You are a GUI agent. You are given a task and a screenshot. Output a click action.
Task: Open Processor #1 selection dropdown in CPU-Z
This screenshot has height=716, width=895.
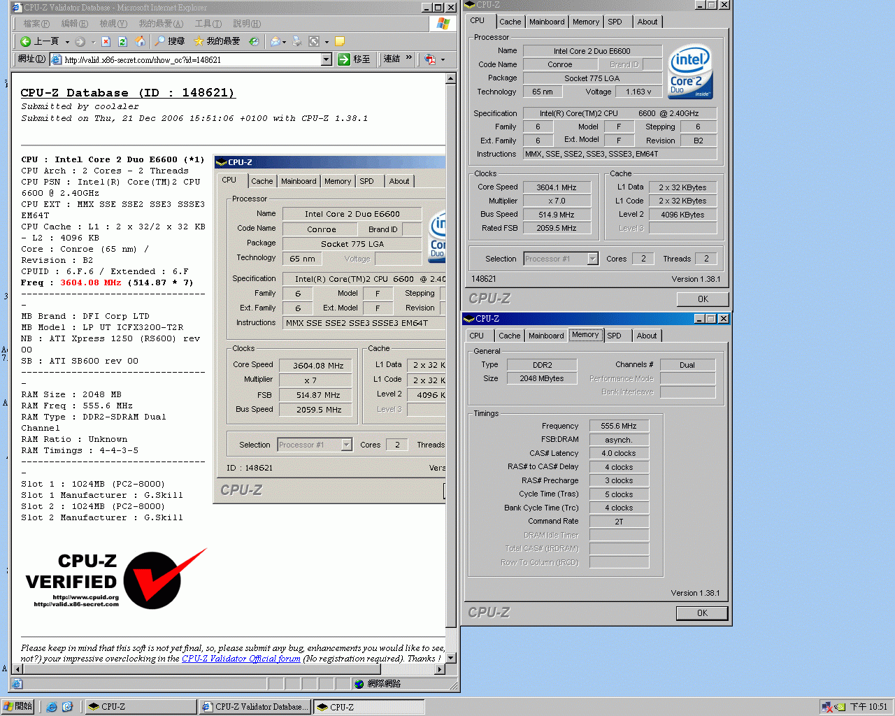click(x=592, y=259)
